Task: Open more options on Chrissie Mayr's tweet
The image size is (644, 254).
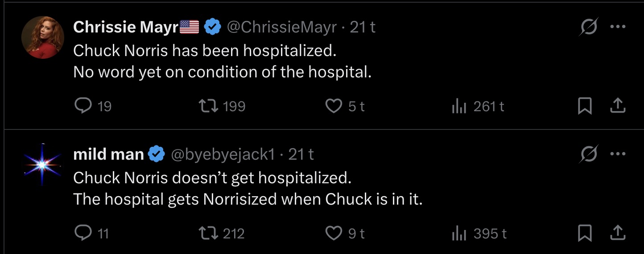Action: point(618,27)
